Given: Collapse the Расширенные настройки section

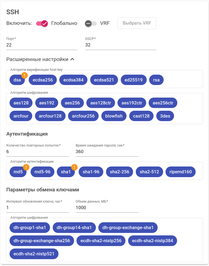Looking at the screenshot, I should (x=72, y=59).
